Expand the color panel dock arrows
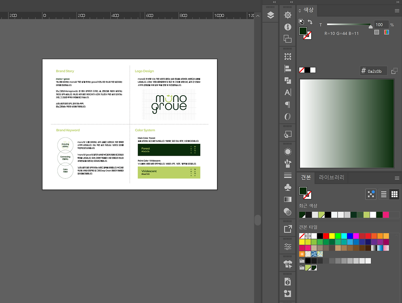Image resolution: width=402 pixels, height=303 pixels. pos(398,2)
